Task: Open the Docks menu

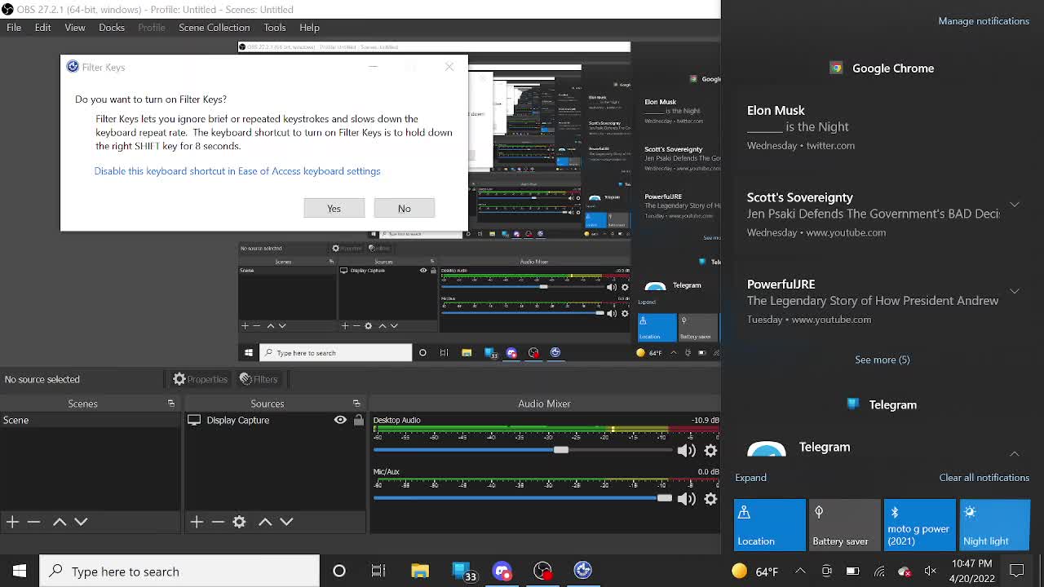Action: pyautogui.click(x=112, y=28)
